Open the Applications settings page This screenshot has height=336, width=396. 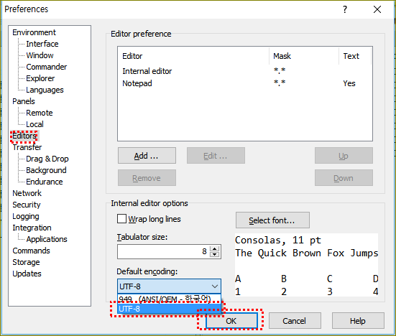47,239
